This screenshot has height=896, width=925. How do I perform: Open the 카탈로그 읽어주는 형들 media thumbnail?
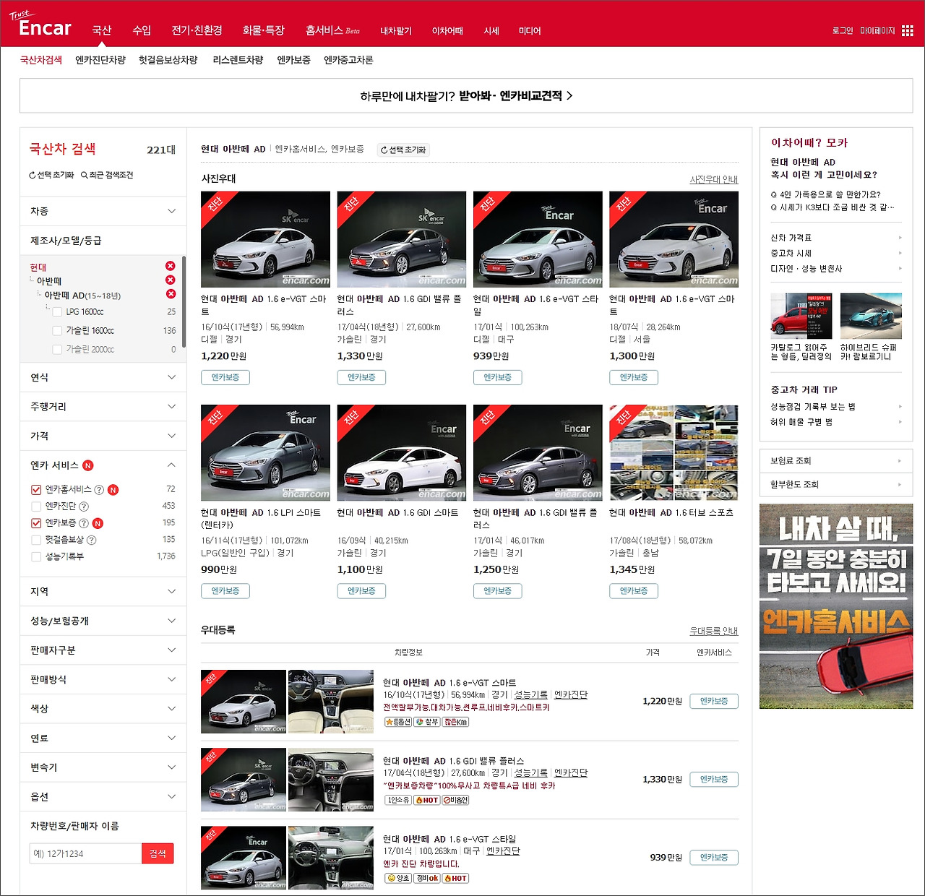click(x=801, y=316)
